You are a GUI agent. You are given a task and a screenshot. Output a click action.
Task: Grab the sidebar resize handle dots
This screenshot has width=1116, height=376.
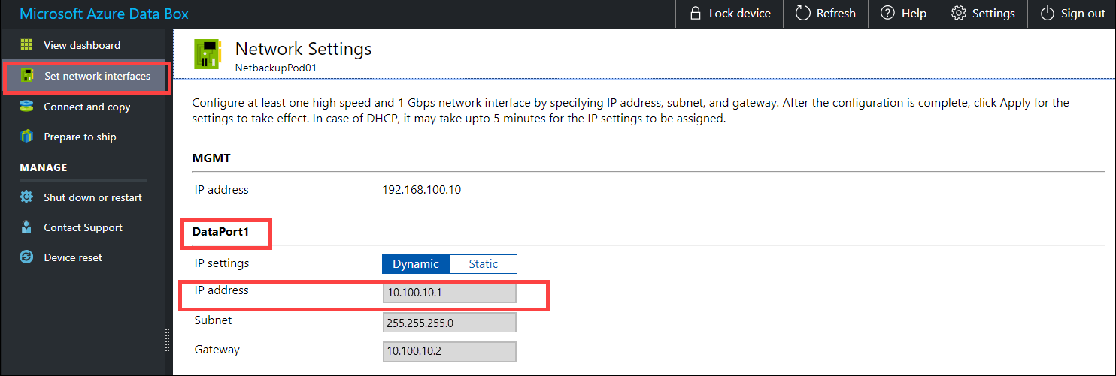tap(168, 340)
